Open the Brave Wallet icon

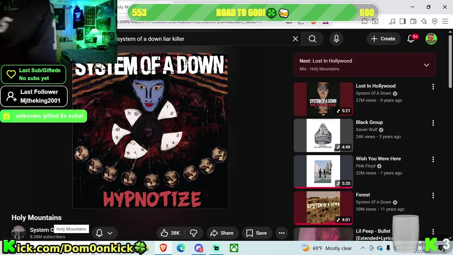[413, 22]
